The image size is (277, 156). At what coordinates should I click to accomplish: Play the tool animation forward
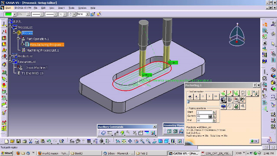[x=209, y=96]
